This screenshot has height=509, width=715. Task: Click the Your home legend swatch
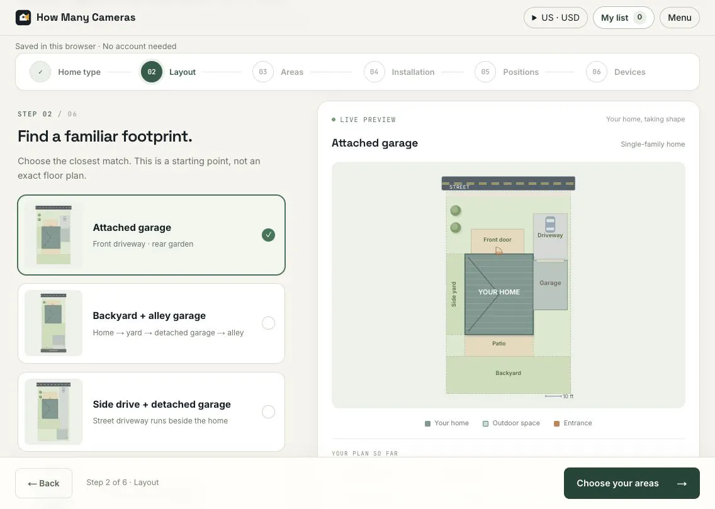point(427,424)
